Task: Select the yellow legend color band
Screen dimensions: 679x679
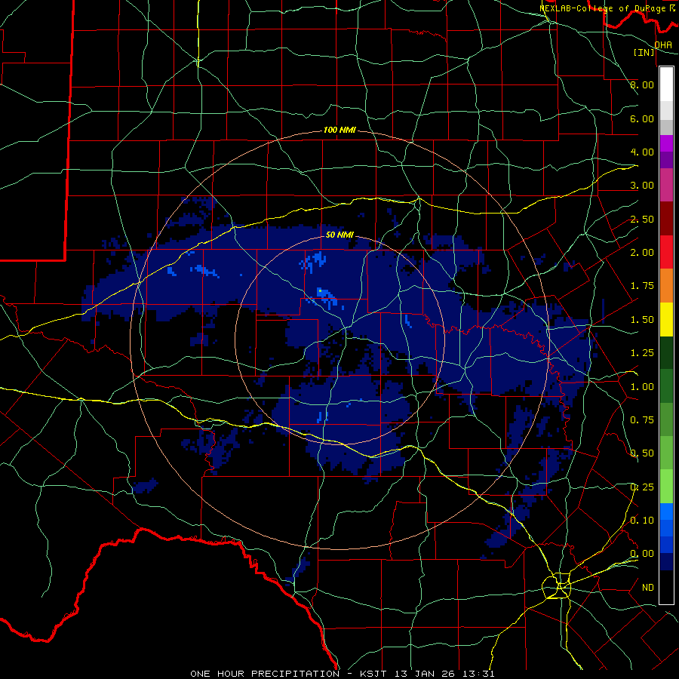Action: [x=666, y=319]
